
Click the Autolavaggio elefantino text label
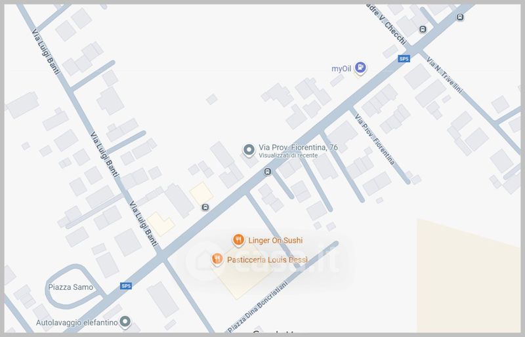(77, 323)
